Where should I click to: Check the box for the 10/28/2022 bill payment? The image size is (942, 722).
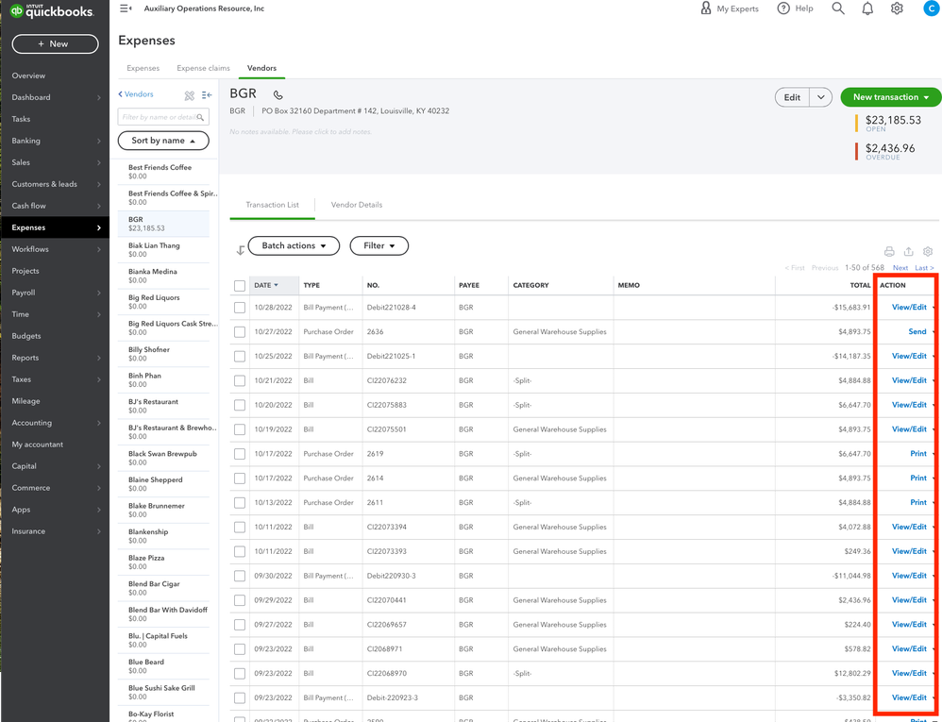coord(240,308)
